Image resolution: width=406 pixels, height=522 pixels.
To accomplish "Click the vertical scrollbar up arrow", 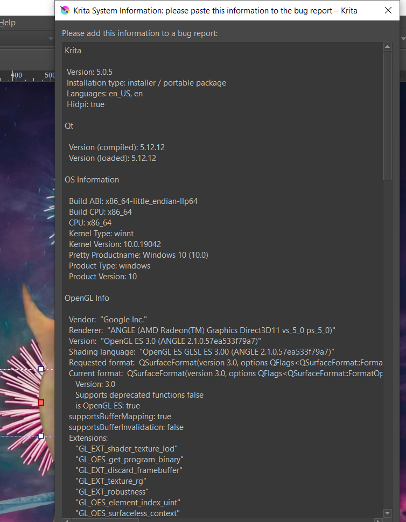I will click(x=387, y=47).
